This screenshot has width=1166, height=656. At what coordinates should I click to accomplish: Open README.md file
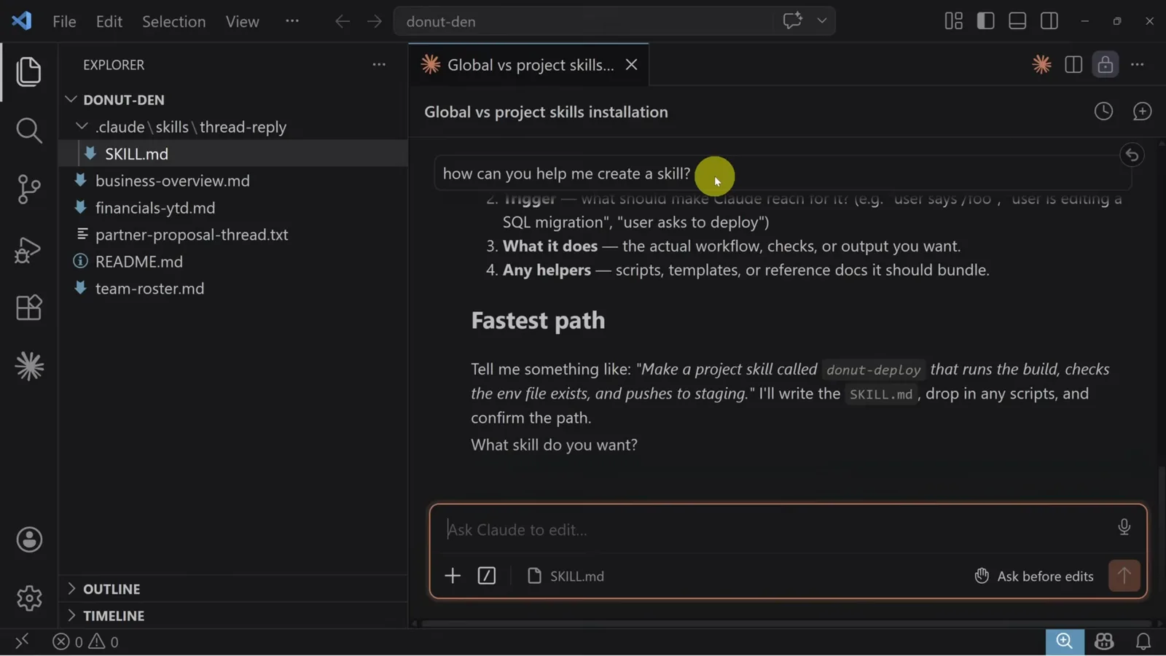(x=233, y=262)
